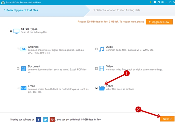Minimize the EaseUS window
Viewport: 175px width, 123px height.
pyautogui.click(x=166, y=2)
